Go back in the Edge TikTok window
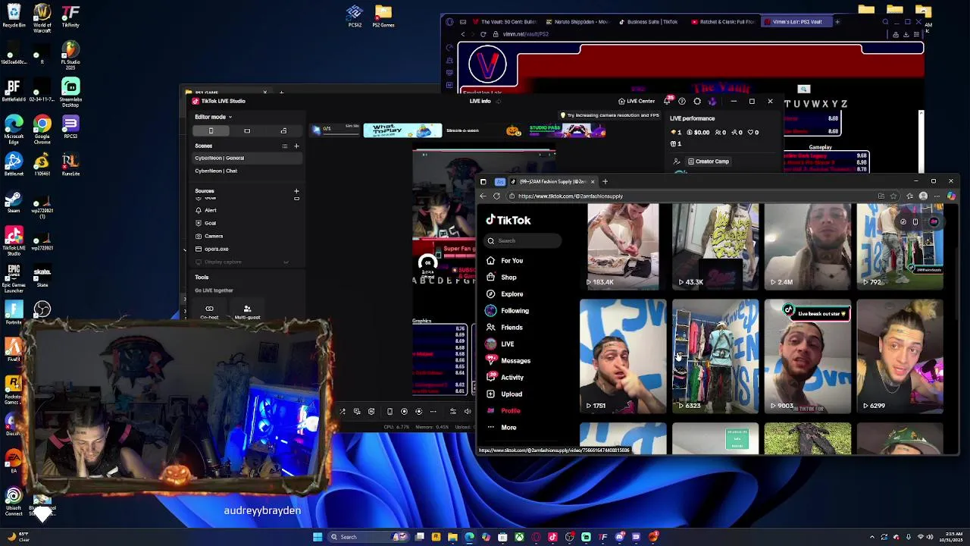Screen dimensions: 970x546 [x=483, y=196]
